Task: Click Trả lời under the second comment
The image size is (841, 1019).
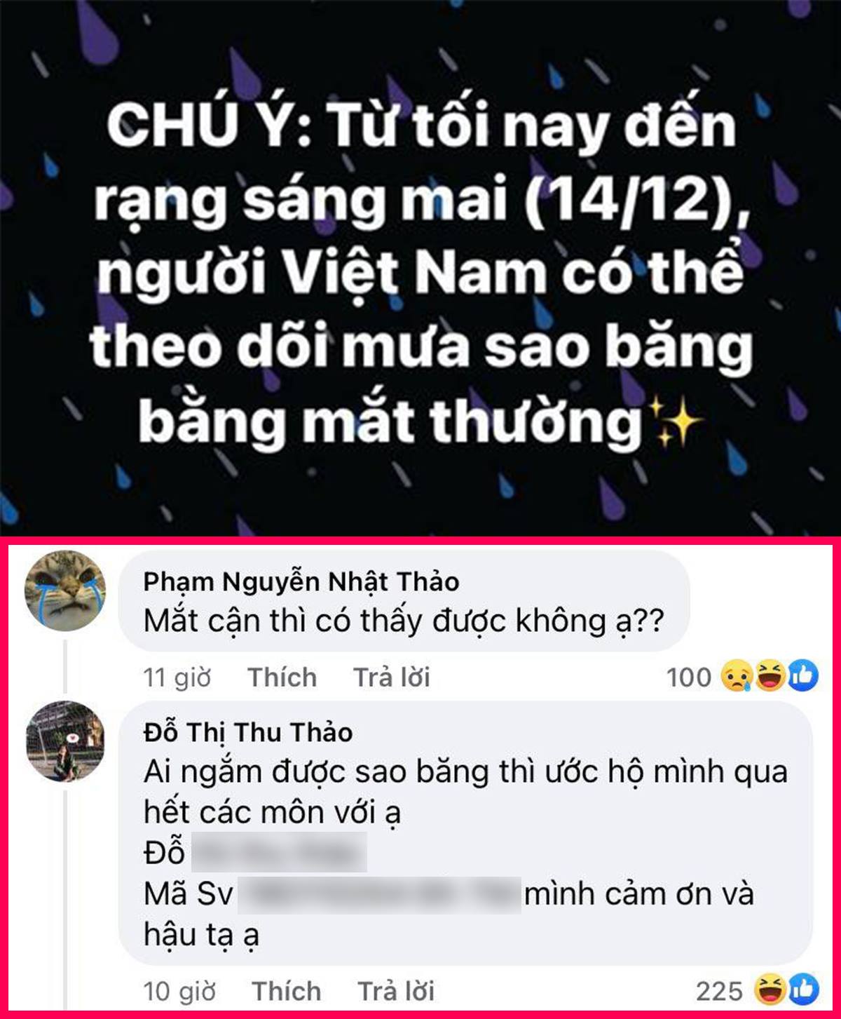Action: click(x=396, y=991)
